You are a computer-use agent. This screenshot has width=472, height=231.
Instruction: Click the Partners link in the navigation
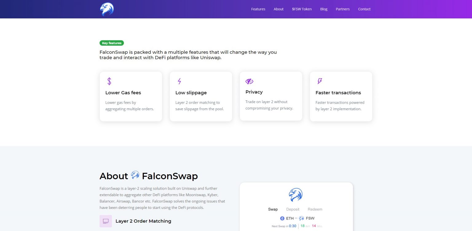[343, 9]
